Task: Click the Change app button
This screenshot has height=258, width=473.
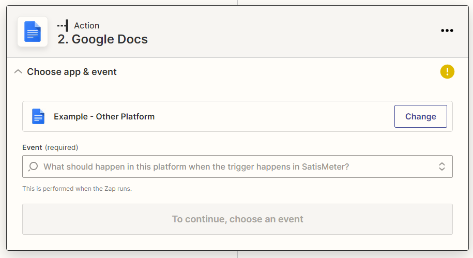Action: click(420, 116)
